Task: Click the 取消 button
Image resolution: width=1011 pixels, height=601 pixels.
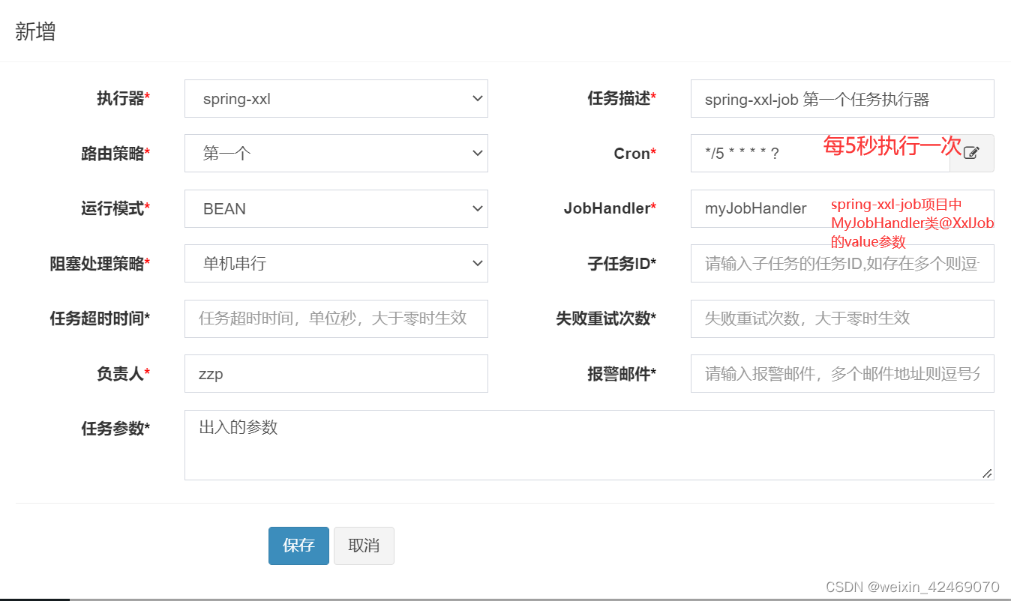Action: [364, 546]
